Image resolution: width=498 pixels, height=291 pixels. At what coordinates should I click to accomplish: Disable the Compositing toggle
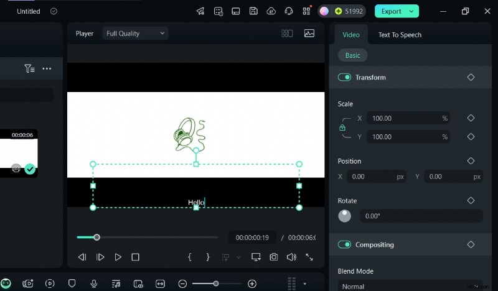point(344,244)
